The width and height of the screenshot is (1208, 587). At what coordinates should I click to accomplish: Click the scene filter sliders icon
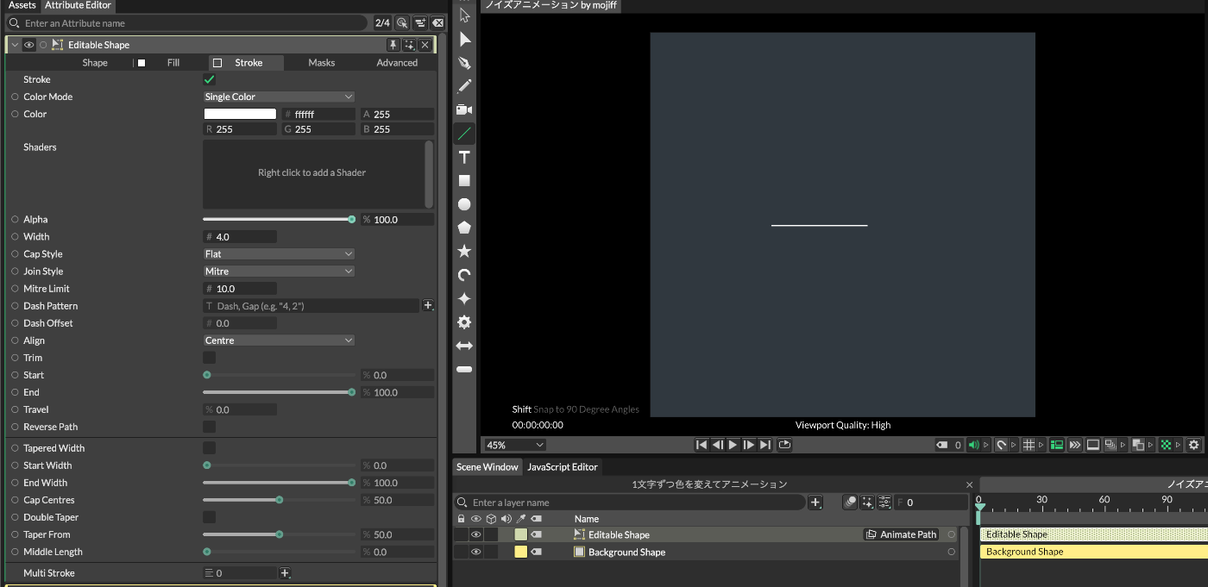tap(884, 503)
